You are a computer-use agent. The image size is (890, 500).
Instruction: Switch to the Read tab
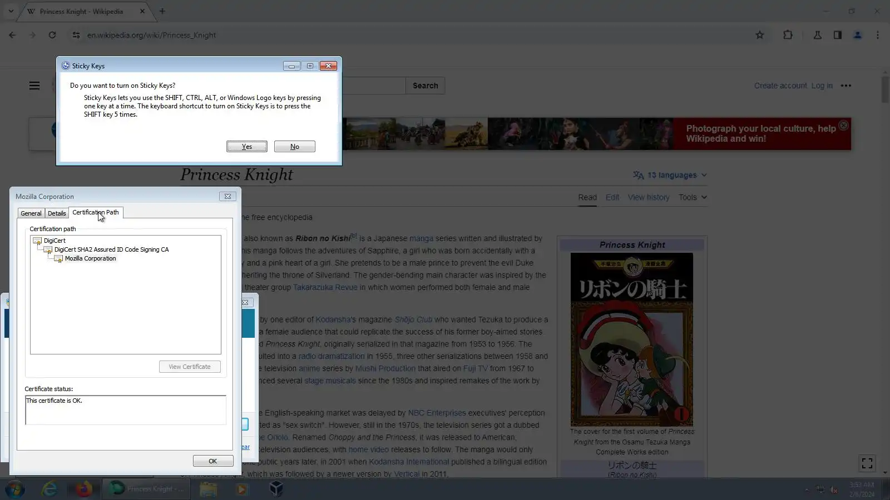tap(587, 197)
